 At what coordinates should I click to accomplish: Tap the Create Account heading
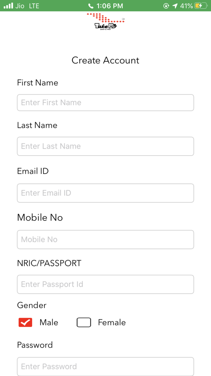(105, 60)
